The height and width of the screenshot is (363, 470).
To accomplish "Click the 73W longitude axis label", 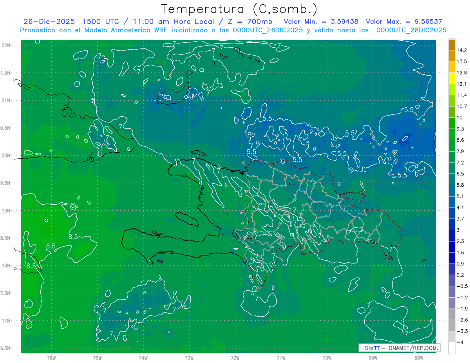I will coord(189,358).
